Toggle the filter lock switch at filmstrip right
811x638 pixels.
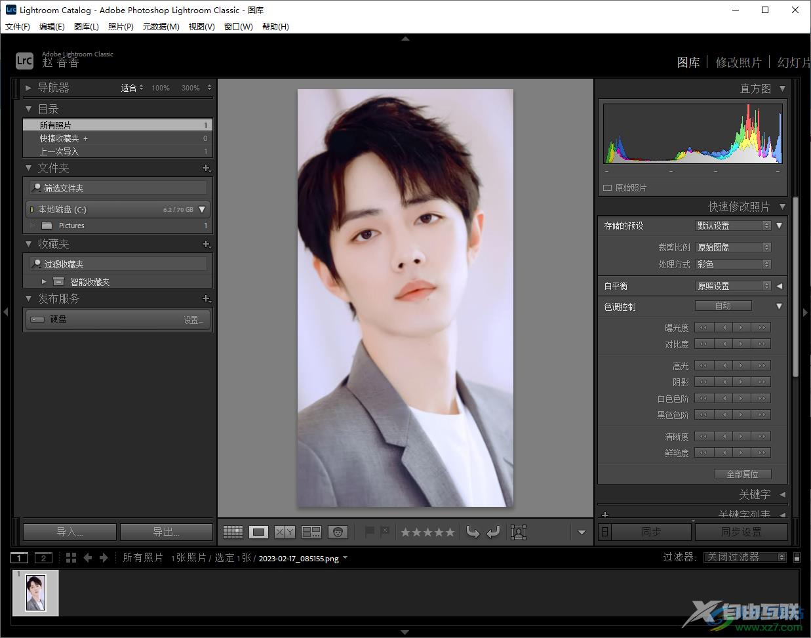coord(797,557)
